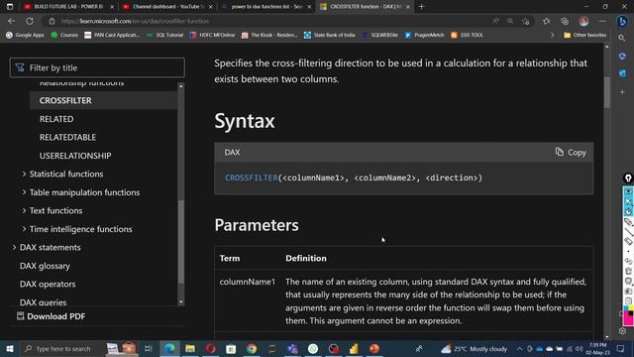634x357 pixels.
Task: Refresh the CROSSFILTER documentation page
Action: tap(30, 21)
